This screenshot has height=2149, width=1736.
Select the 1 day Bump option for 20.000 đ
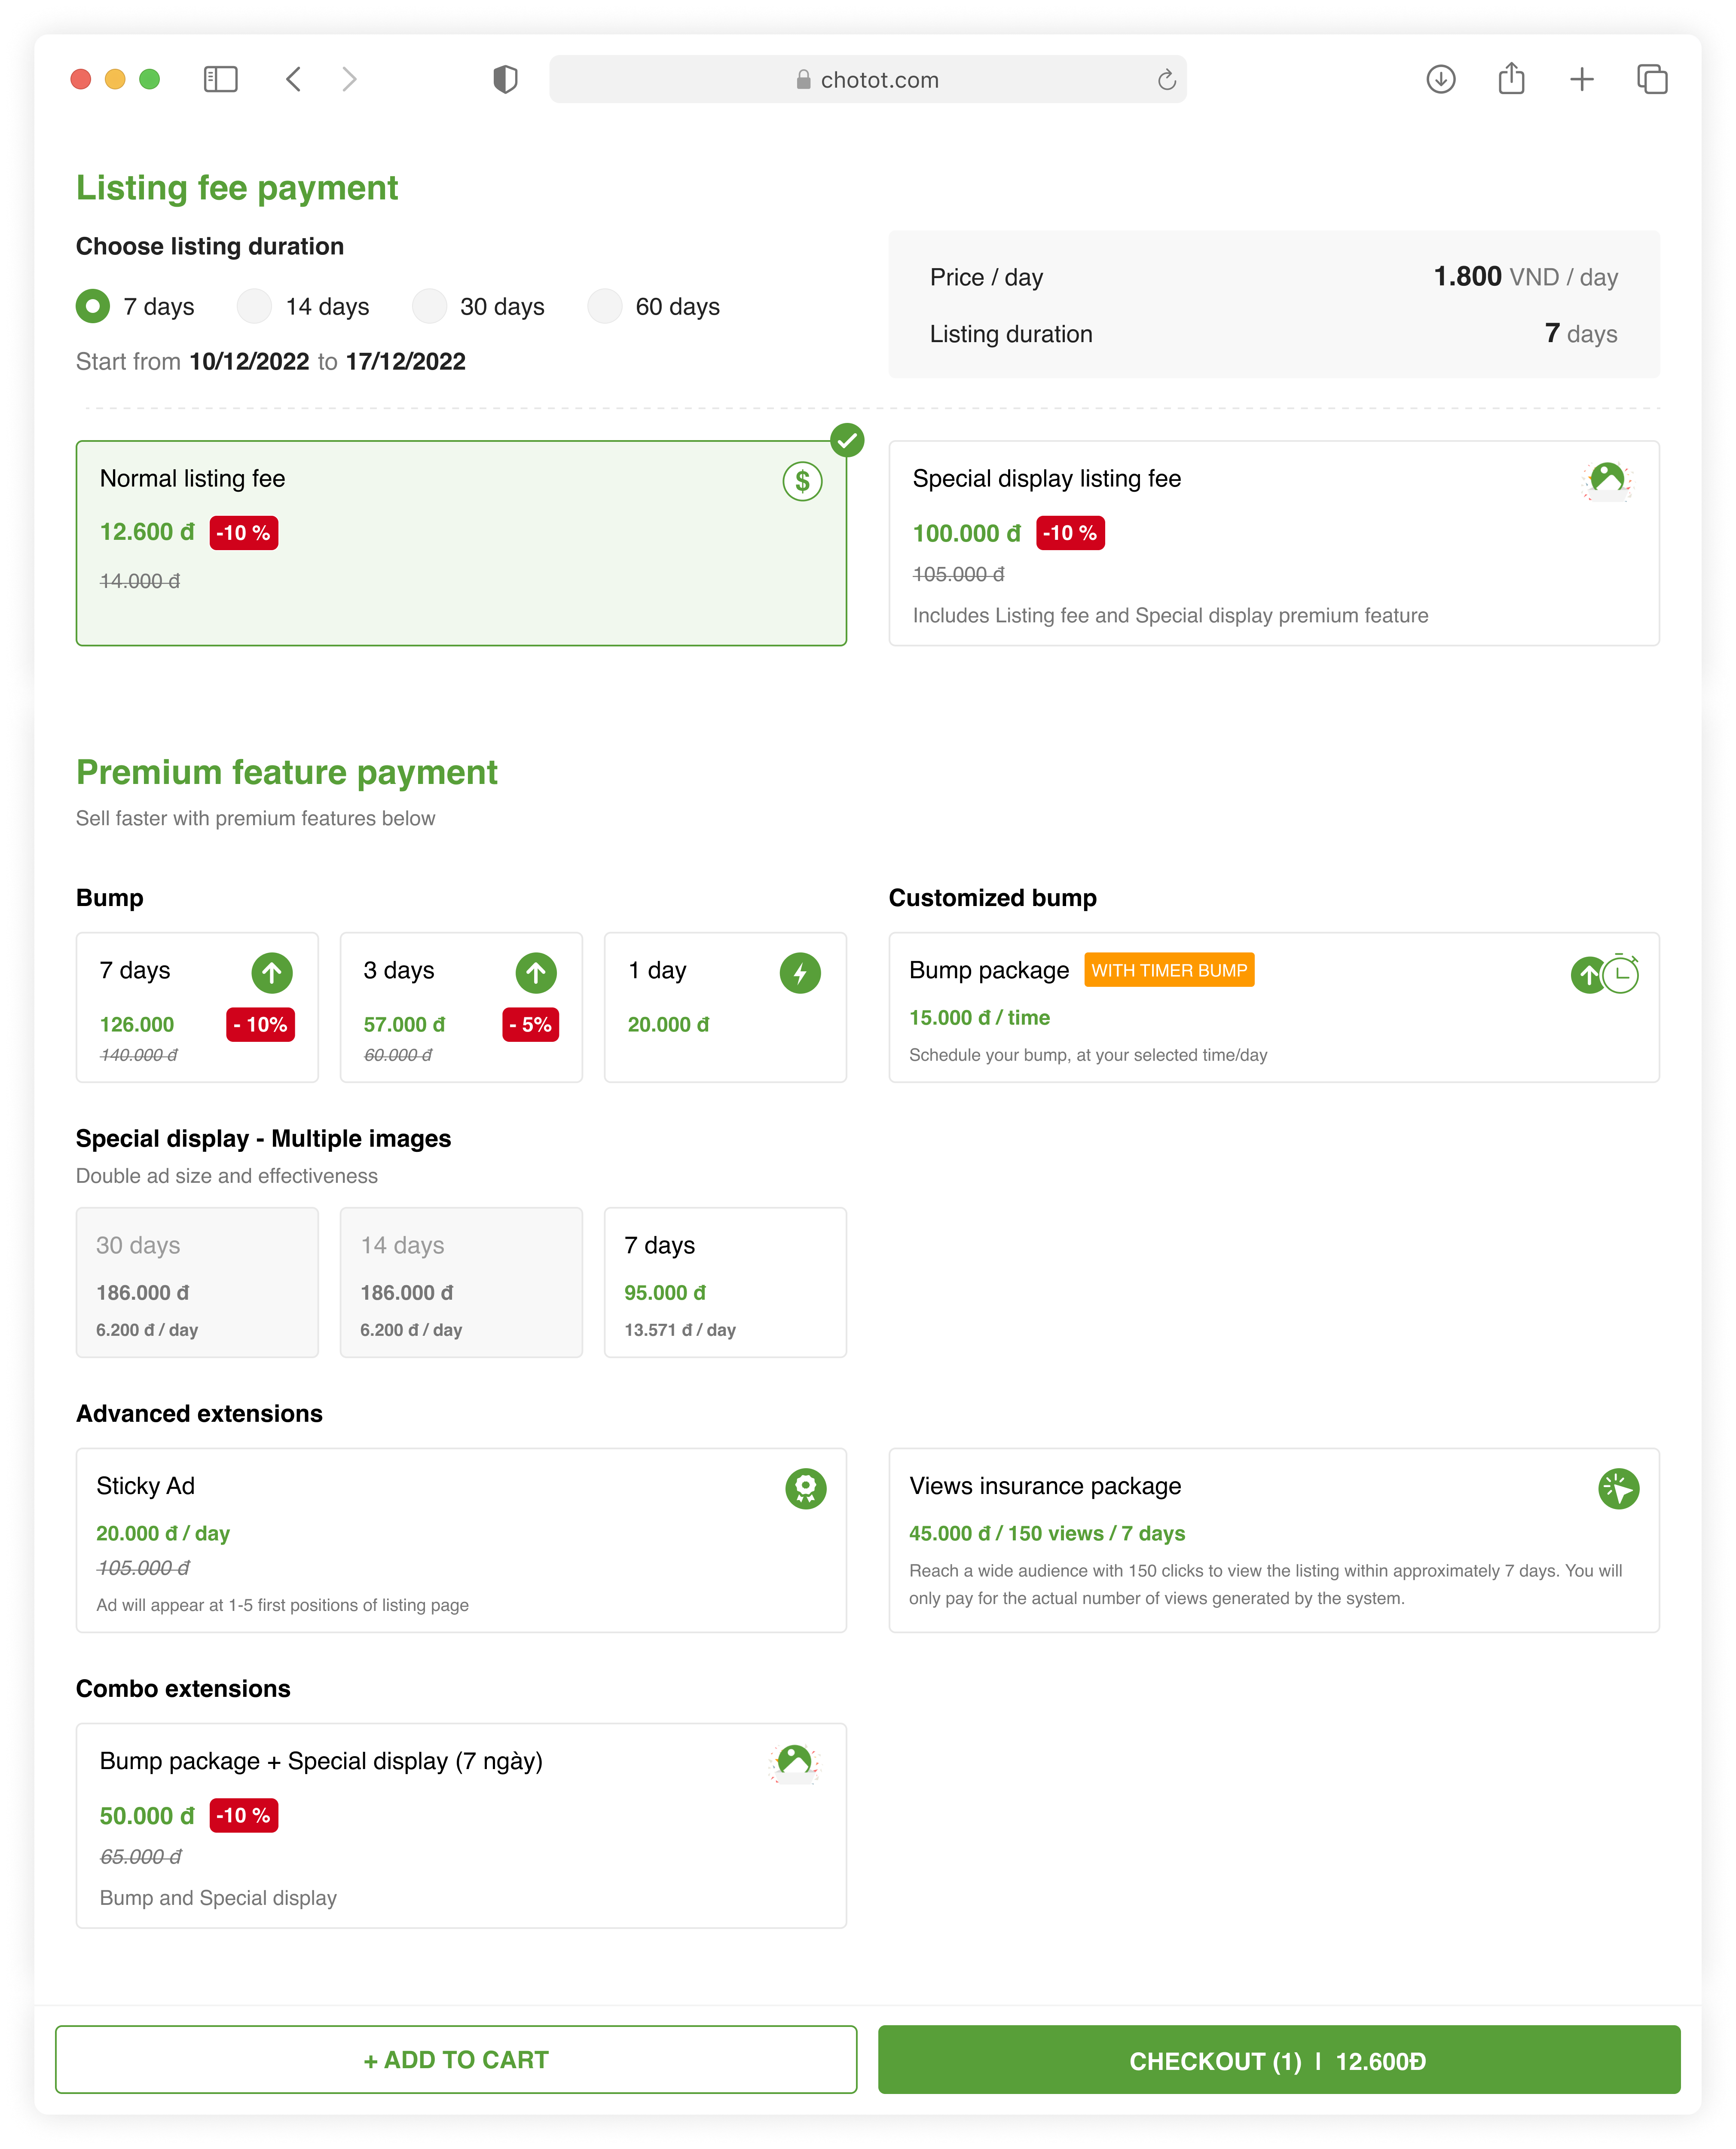pos(725,1007)
